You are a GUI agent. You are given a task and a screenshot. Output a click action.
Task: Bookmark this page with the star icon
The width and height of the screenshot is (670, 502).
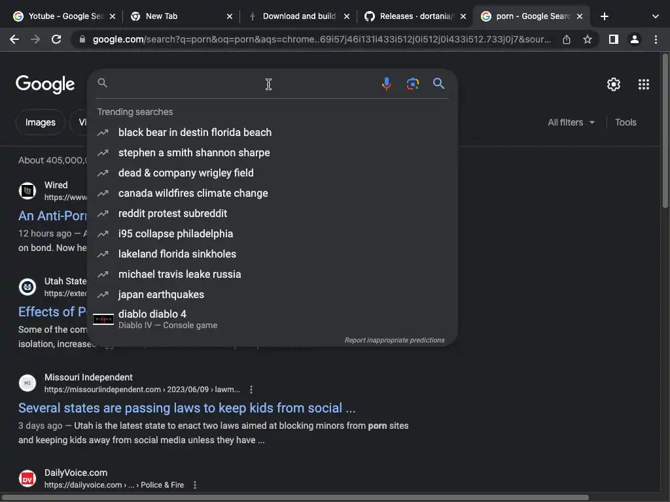point(588,39)
